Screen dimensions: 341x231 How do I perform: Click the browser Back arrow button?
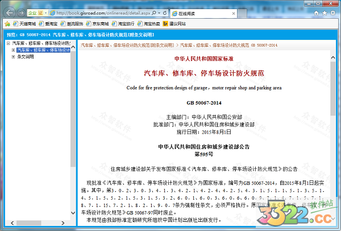click(9, 13)
